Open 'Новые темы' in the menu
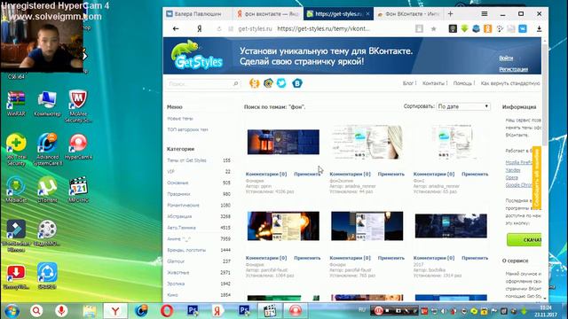This screenshot has height=319, width=568. (x=180, y=119)
